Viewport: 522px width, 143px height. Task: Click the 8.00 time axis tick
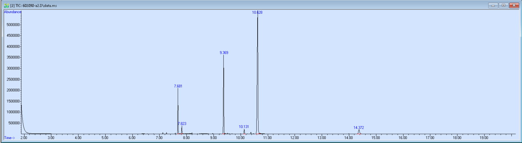pos(186,138)
